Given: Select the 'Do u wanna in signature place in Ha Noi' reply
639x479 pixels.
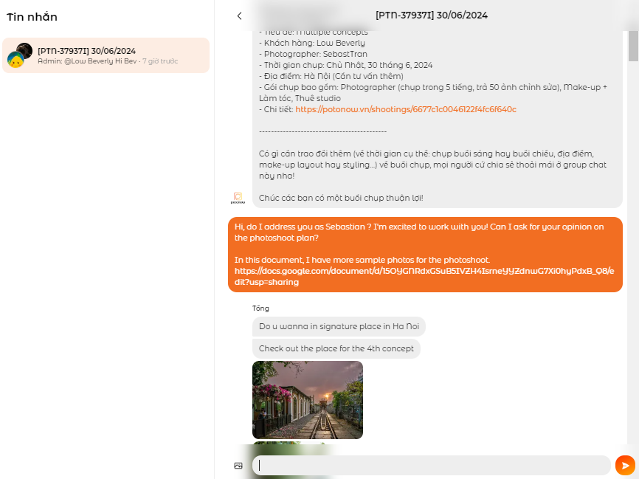Looking at the screenshot, I should coord(339,326).
